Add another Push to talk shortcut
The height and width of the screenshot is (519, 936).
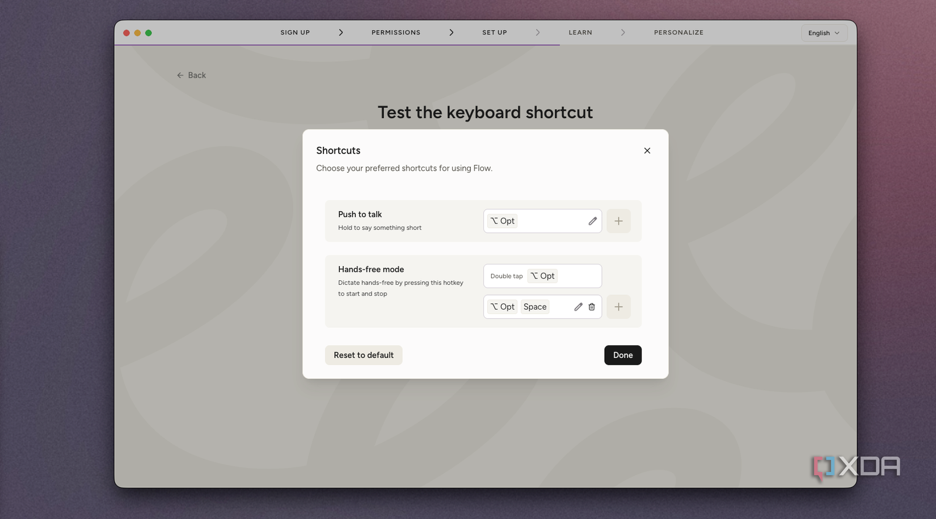click(x=618, y=221)
